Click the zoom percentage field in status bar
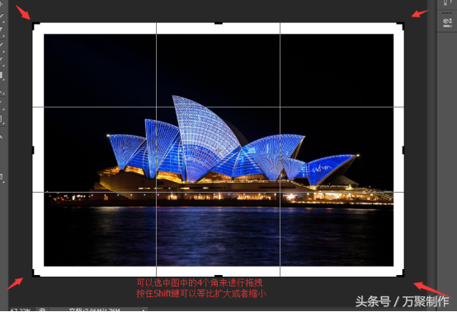 point(21,310)
